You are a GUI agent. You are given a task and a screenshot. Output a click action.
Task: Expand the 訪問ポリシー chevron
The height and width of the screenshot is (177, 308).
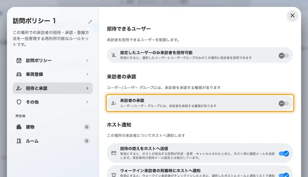87,60
